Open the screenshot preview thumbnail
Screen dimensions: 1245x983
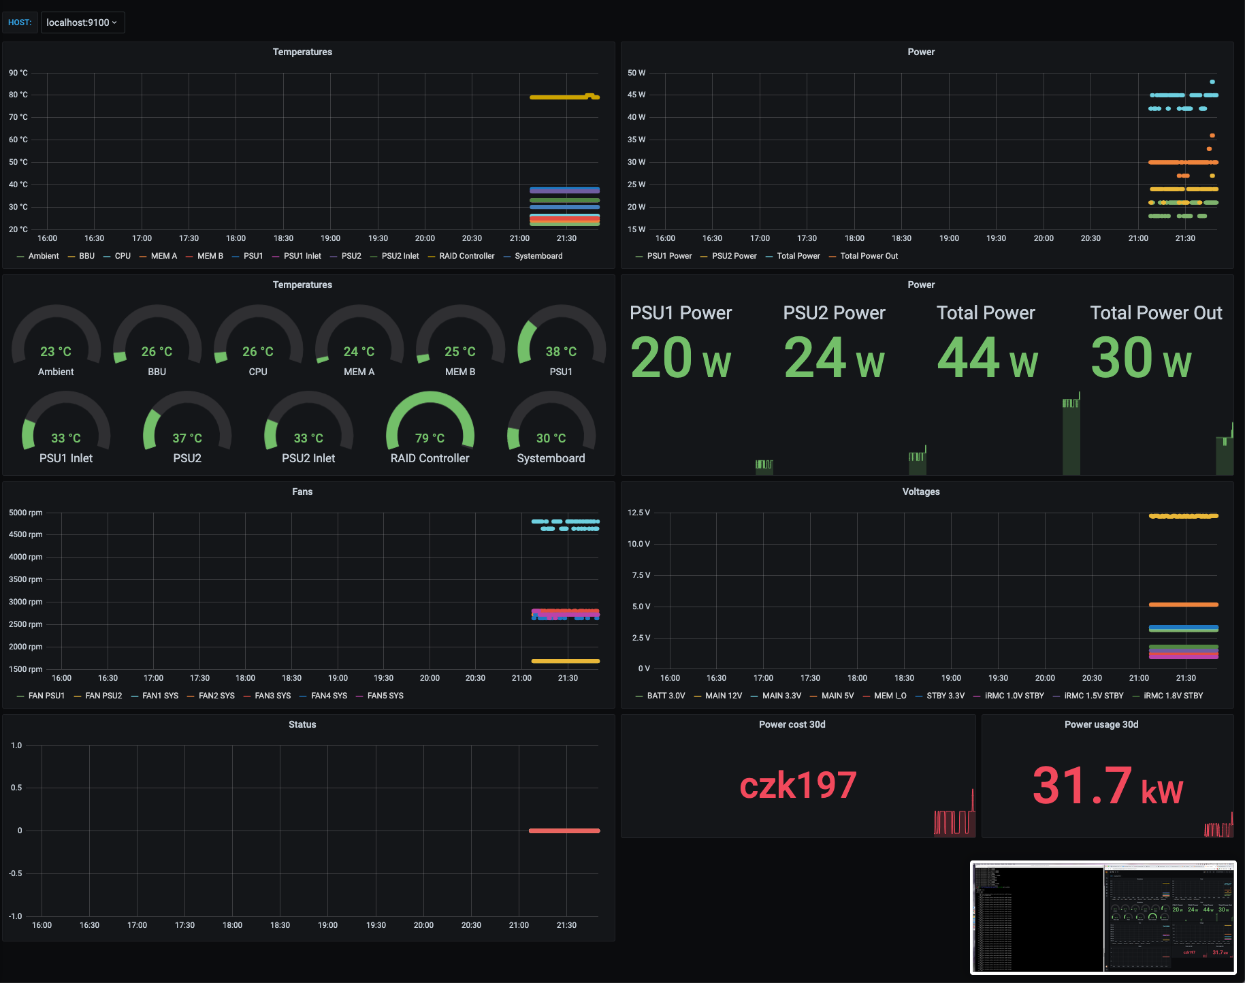[1103, 918]
